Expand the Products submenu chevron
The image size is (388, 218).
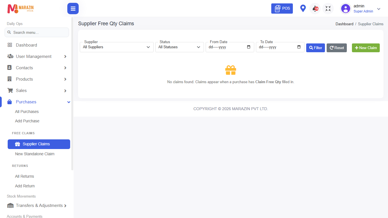(65, 79)
